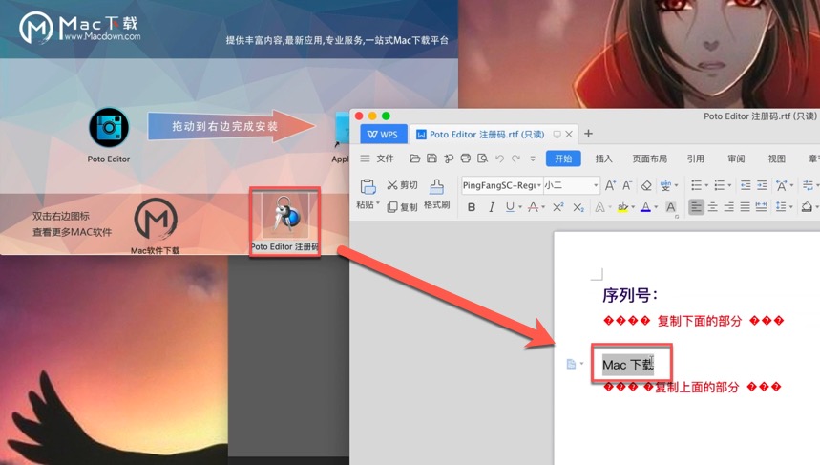Switch to the 视图 ribbon tab
This screenshot has width=820, height=465.
coord(777,159)
